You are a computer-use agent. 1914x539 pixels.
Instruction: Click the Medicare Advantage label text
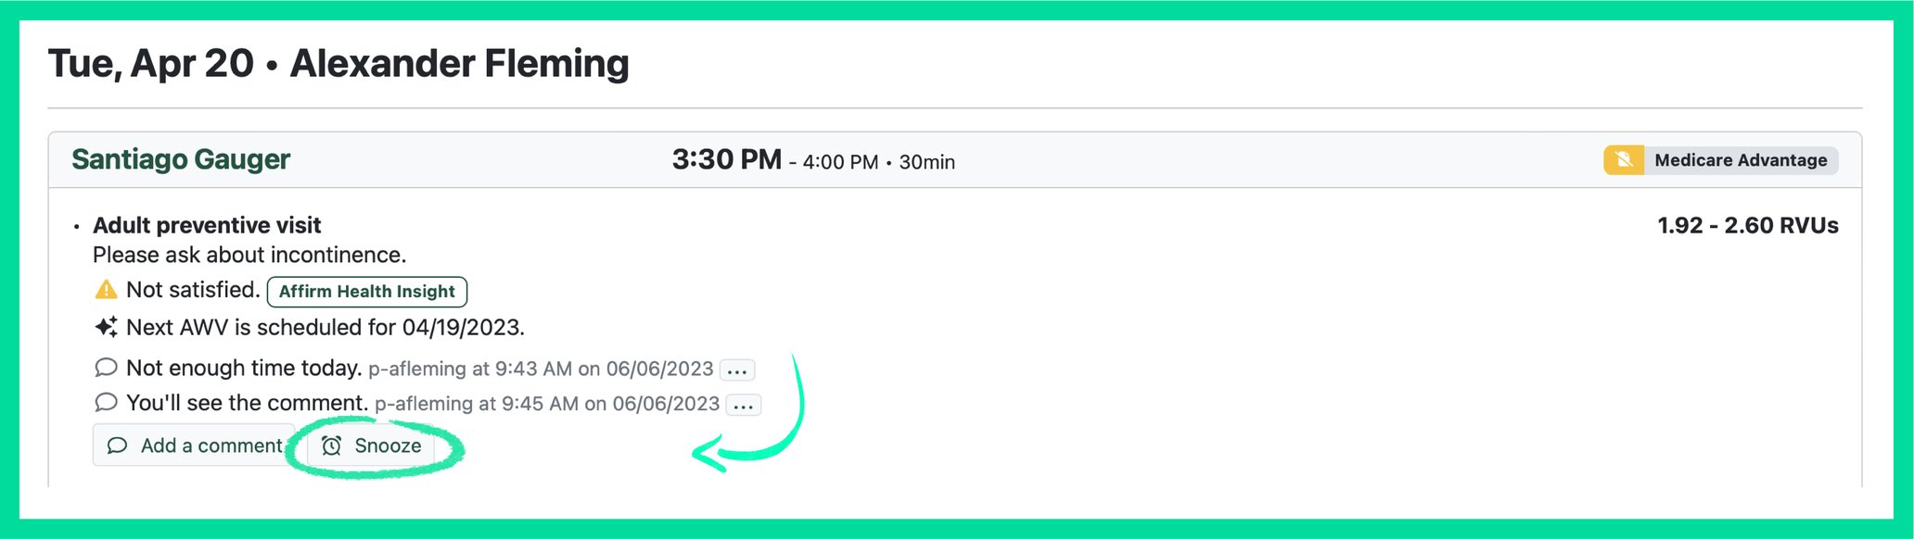click(1741, 160)
